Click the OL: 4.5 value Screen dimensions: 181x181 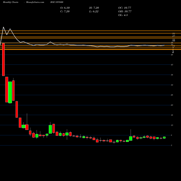coord(123,15)
